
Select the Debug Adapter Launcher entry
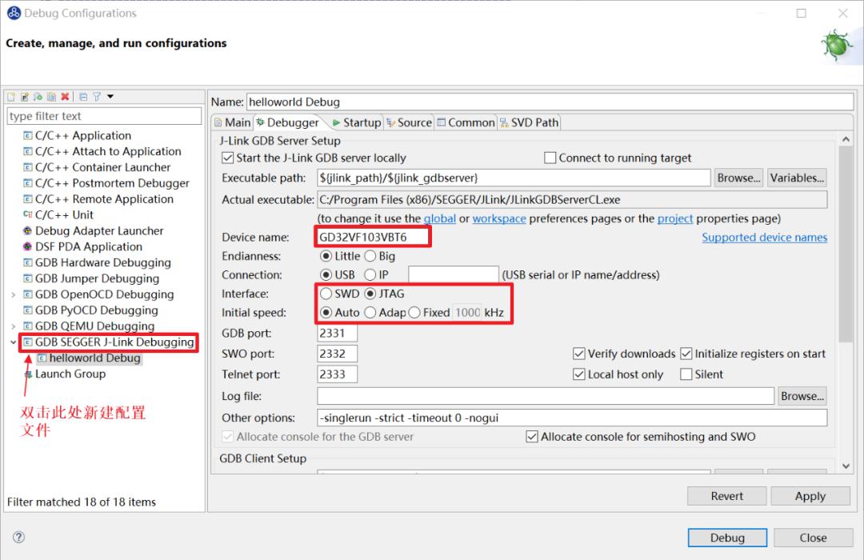coord(98,230)
